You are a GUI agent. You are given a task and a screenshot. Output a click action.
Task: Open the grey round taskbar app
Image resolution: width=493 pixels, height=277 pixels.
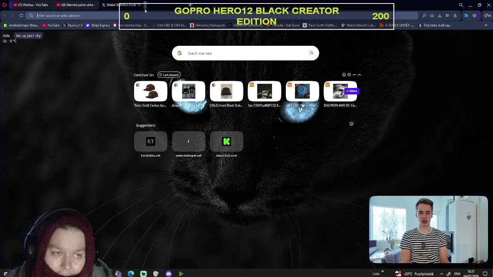(x=156, y=274)
